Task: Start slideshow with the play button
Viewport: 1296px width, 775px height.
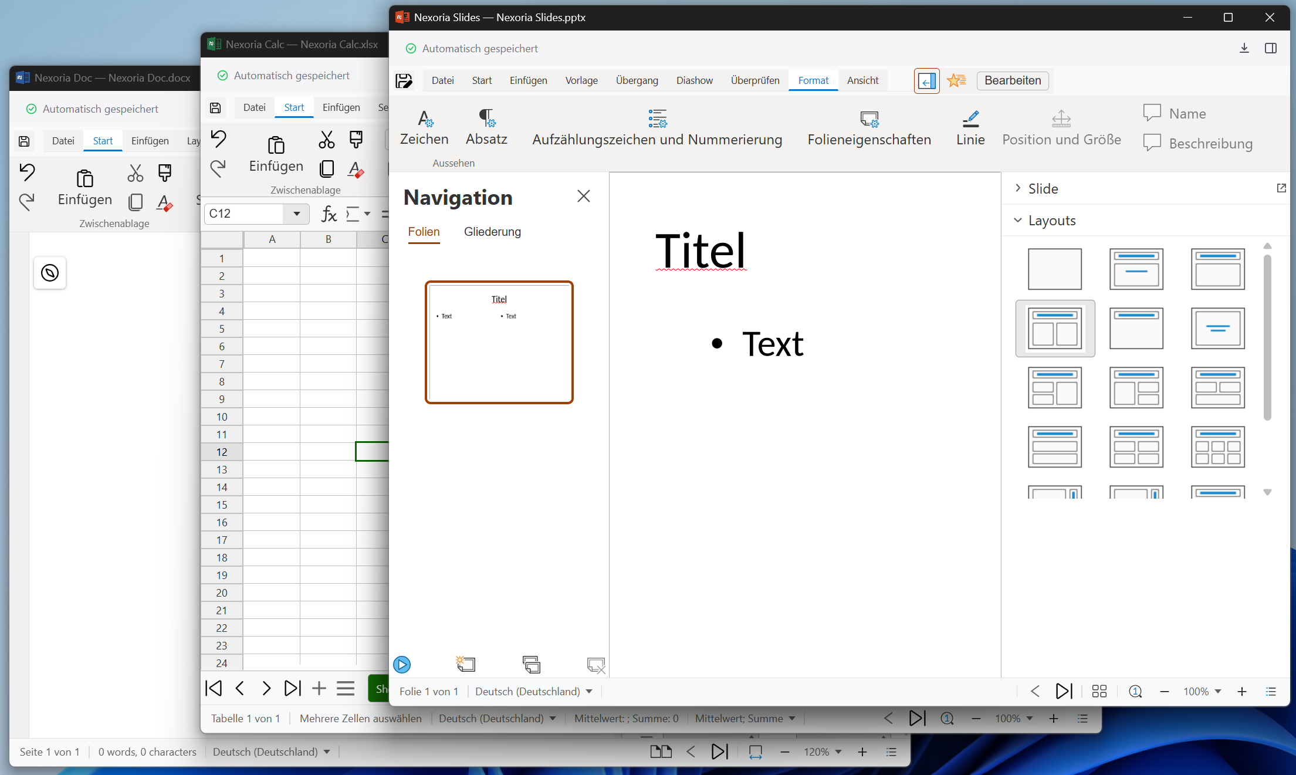Action: tap(402, 664)
